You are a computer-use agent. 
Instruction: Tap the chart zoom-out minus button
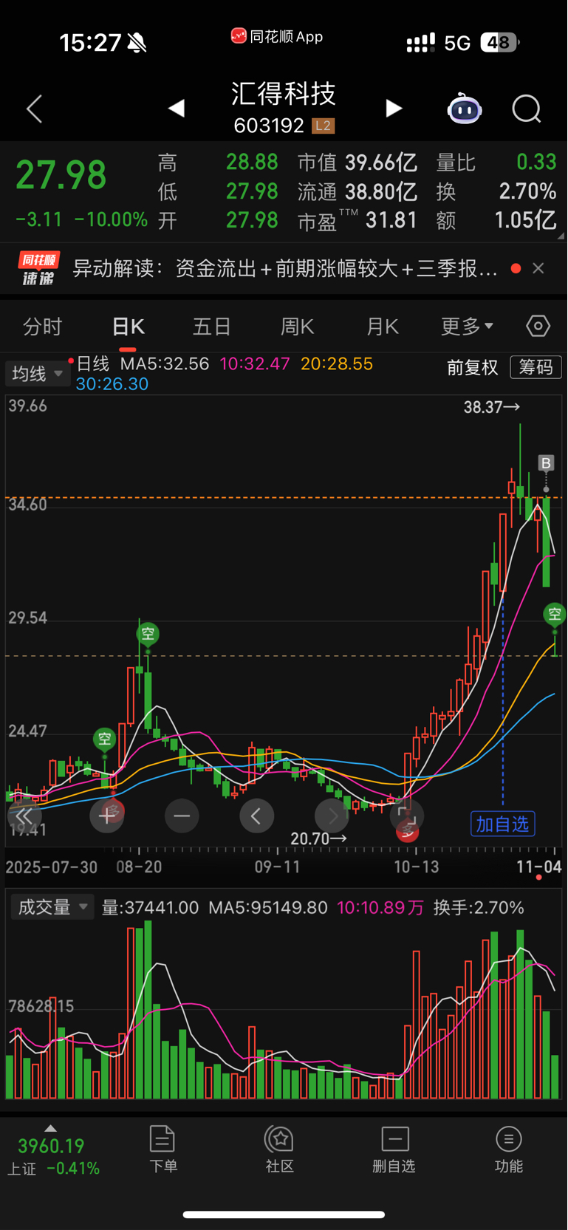(x=182, y=816)
